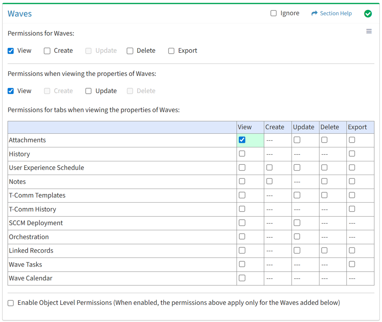
Task: Click the green checkmark status icon
Action: 368,14
